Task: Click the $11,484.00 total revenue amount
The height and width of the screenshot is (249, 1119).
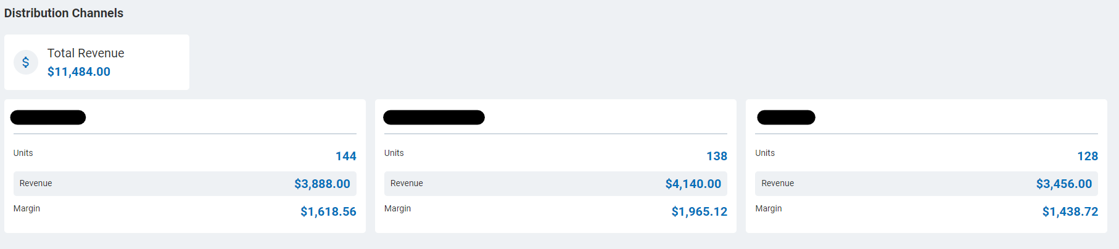Action: click(x=79, y=71)
